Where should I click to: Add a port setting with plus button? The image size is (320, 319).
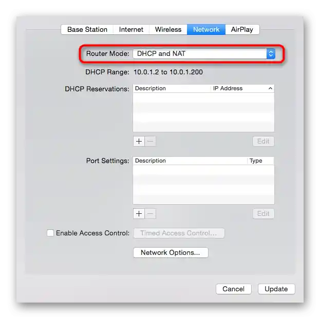[x=139, y=214]
